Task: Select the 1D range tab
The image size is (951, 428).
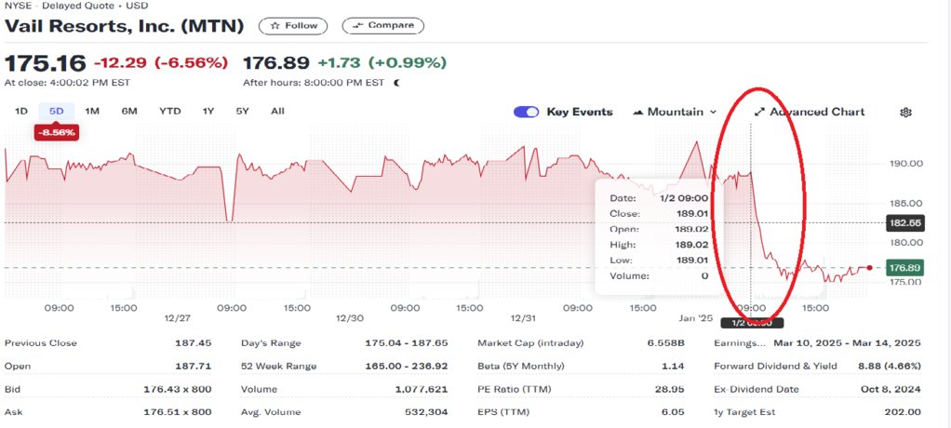Action: 21,111
